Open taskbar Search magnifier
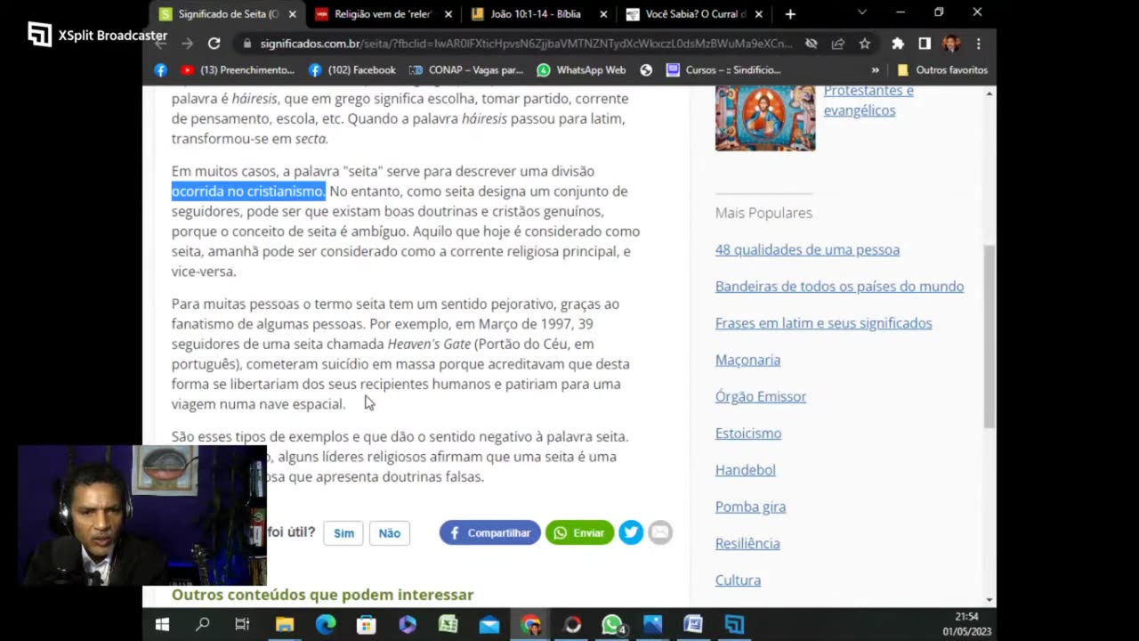 coord(203,624)
